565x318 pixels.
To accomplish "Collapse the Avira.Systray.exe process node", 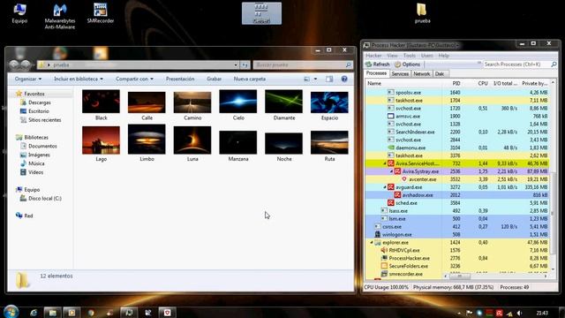I will tap(391, 171).
